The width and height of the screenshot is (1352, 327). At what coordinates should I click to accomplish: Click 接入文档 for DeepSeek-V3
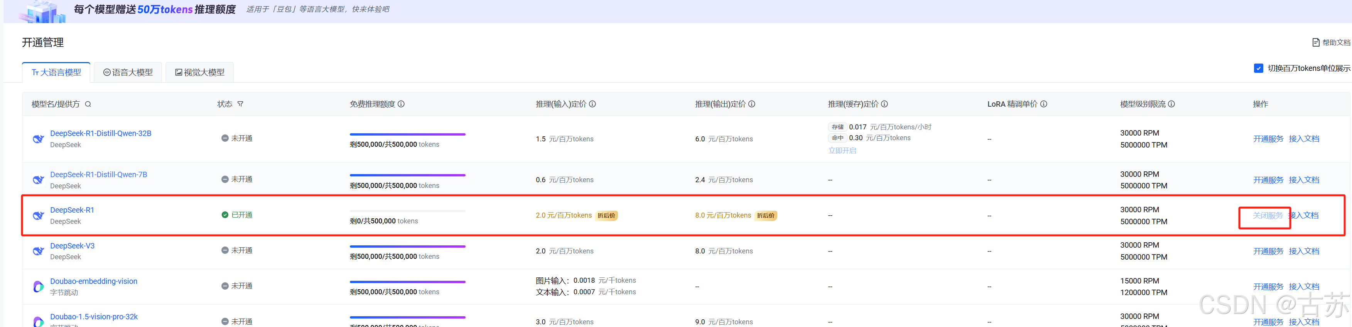[1304, 251]
